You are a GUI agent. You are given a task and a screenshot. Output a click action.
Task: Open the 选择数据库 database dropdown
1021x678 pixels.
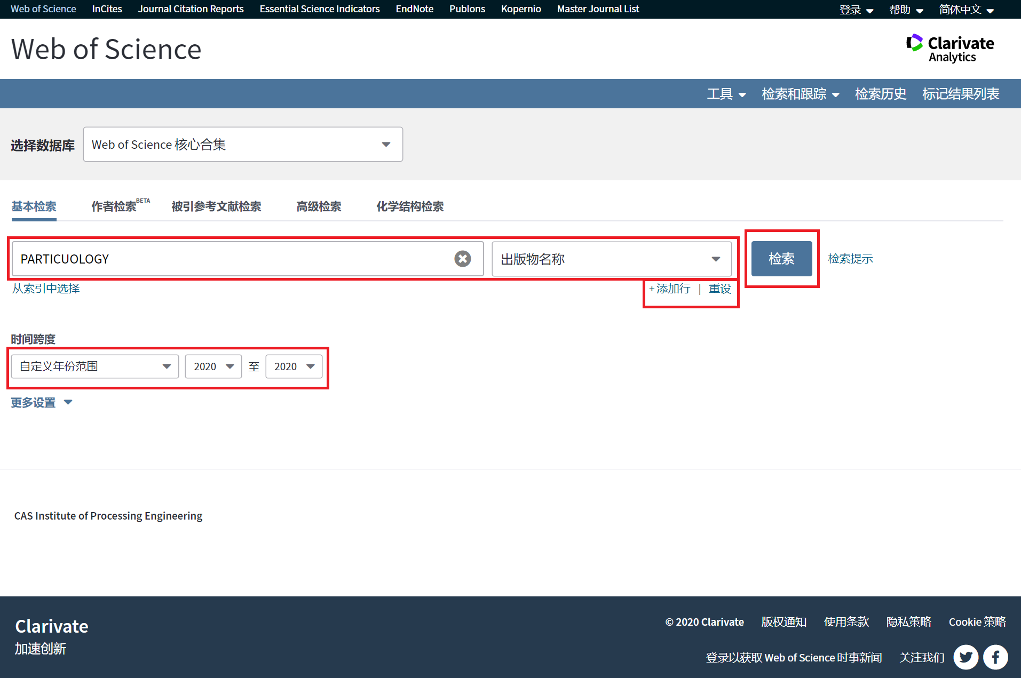tap(243, 145)
